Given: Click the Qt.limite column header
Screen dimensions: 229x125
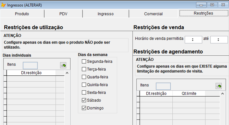Looking at the screenshot, I should click(x=189, y=93).
